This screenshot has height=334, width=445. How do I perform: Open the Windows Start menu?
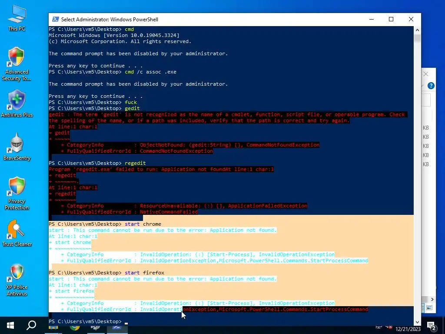tap(10, 325)
